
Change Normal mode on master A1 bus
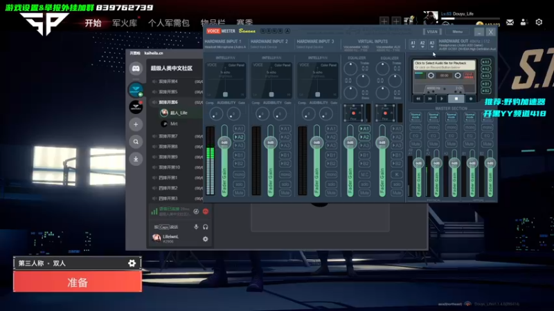[415, 117]
